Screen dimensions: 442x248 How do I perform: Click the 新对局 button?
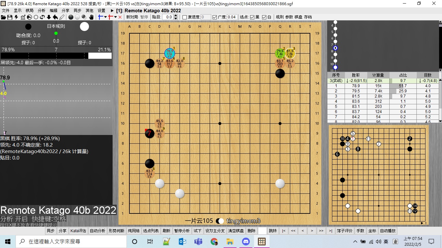pyautogui.click(x=132, y=17)
